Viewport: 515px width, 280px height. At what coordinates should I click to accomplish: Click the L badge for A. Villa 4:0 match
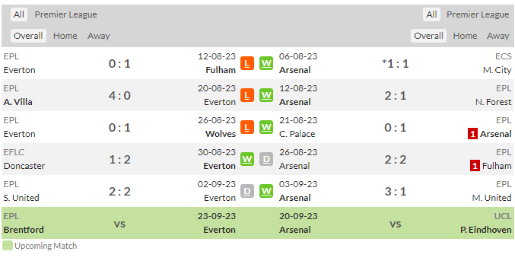[247, 95]
